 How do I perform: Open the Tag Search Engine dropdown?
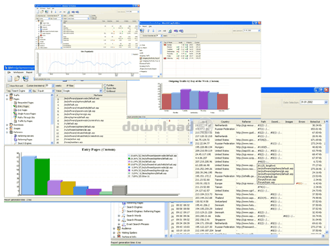point(30,91)
